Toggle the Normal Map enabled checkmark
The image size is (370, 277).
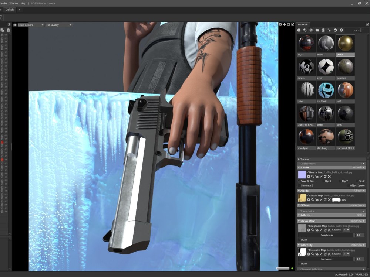coord(307,172)
